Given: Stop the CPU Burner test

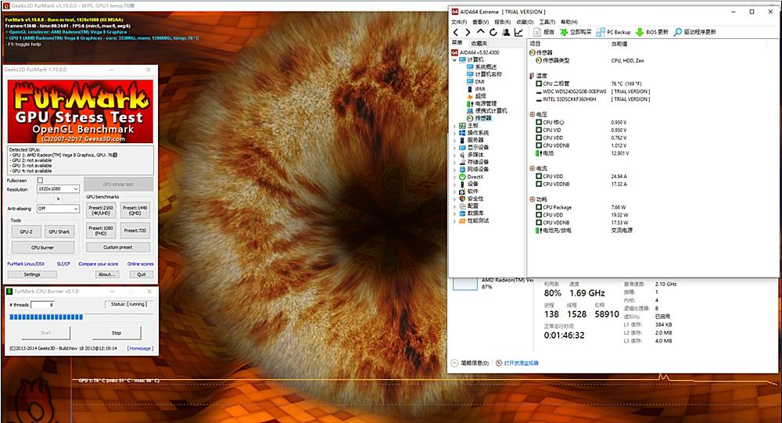Looking at the screenshot, I should click(117, 333).
